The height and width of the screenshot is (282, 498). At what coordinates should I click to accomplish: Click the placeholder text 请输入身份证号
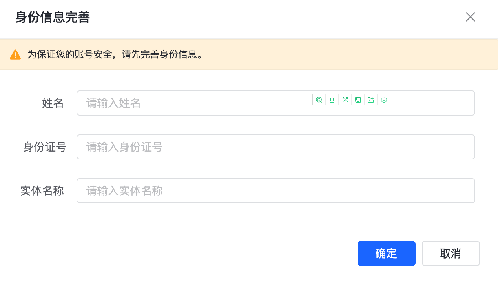(x=124, y=147)
